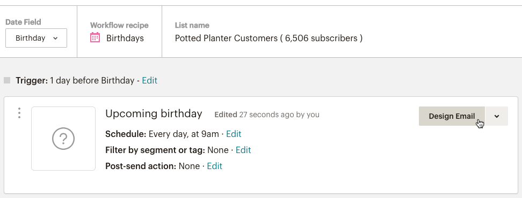Click the Date Field label

23,22
